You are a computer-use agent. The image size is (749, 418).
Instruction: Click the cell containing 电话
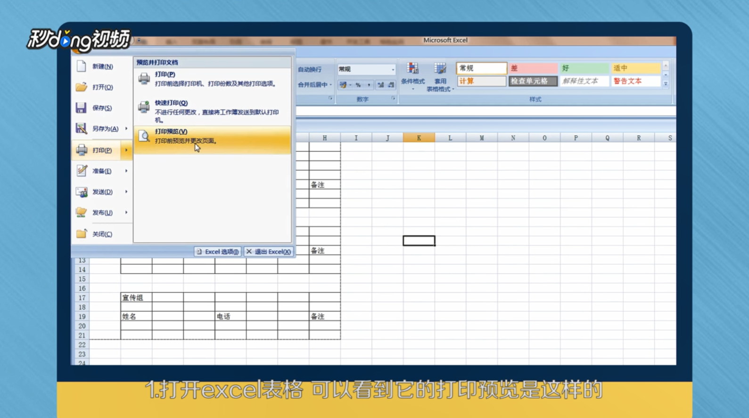click(230, 317)
